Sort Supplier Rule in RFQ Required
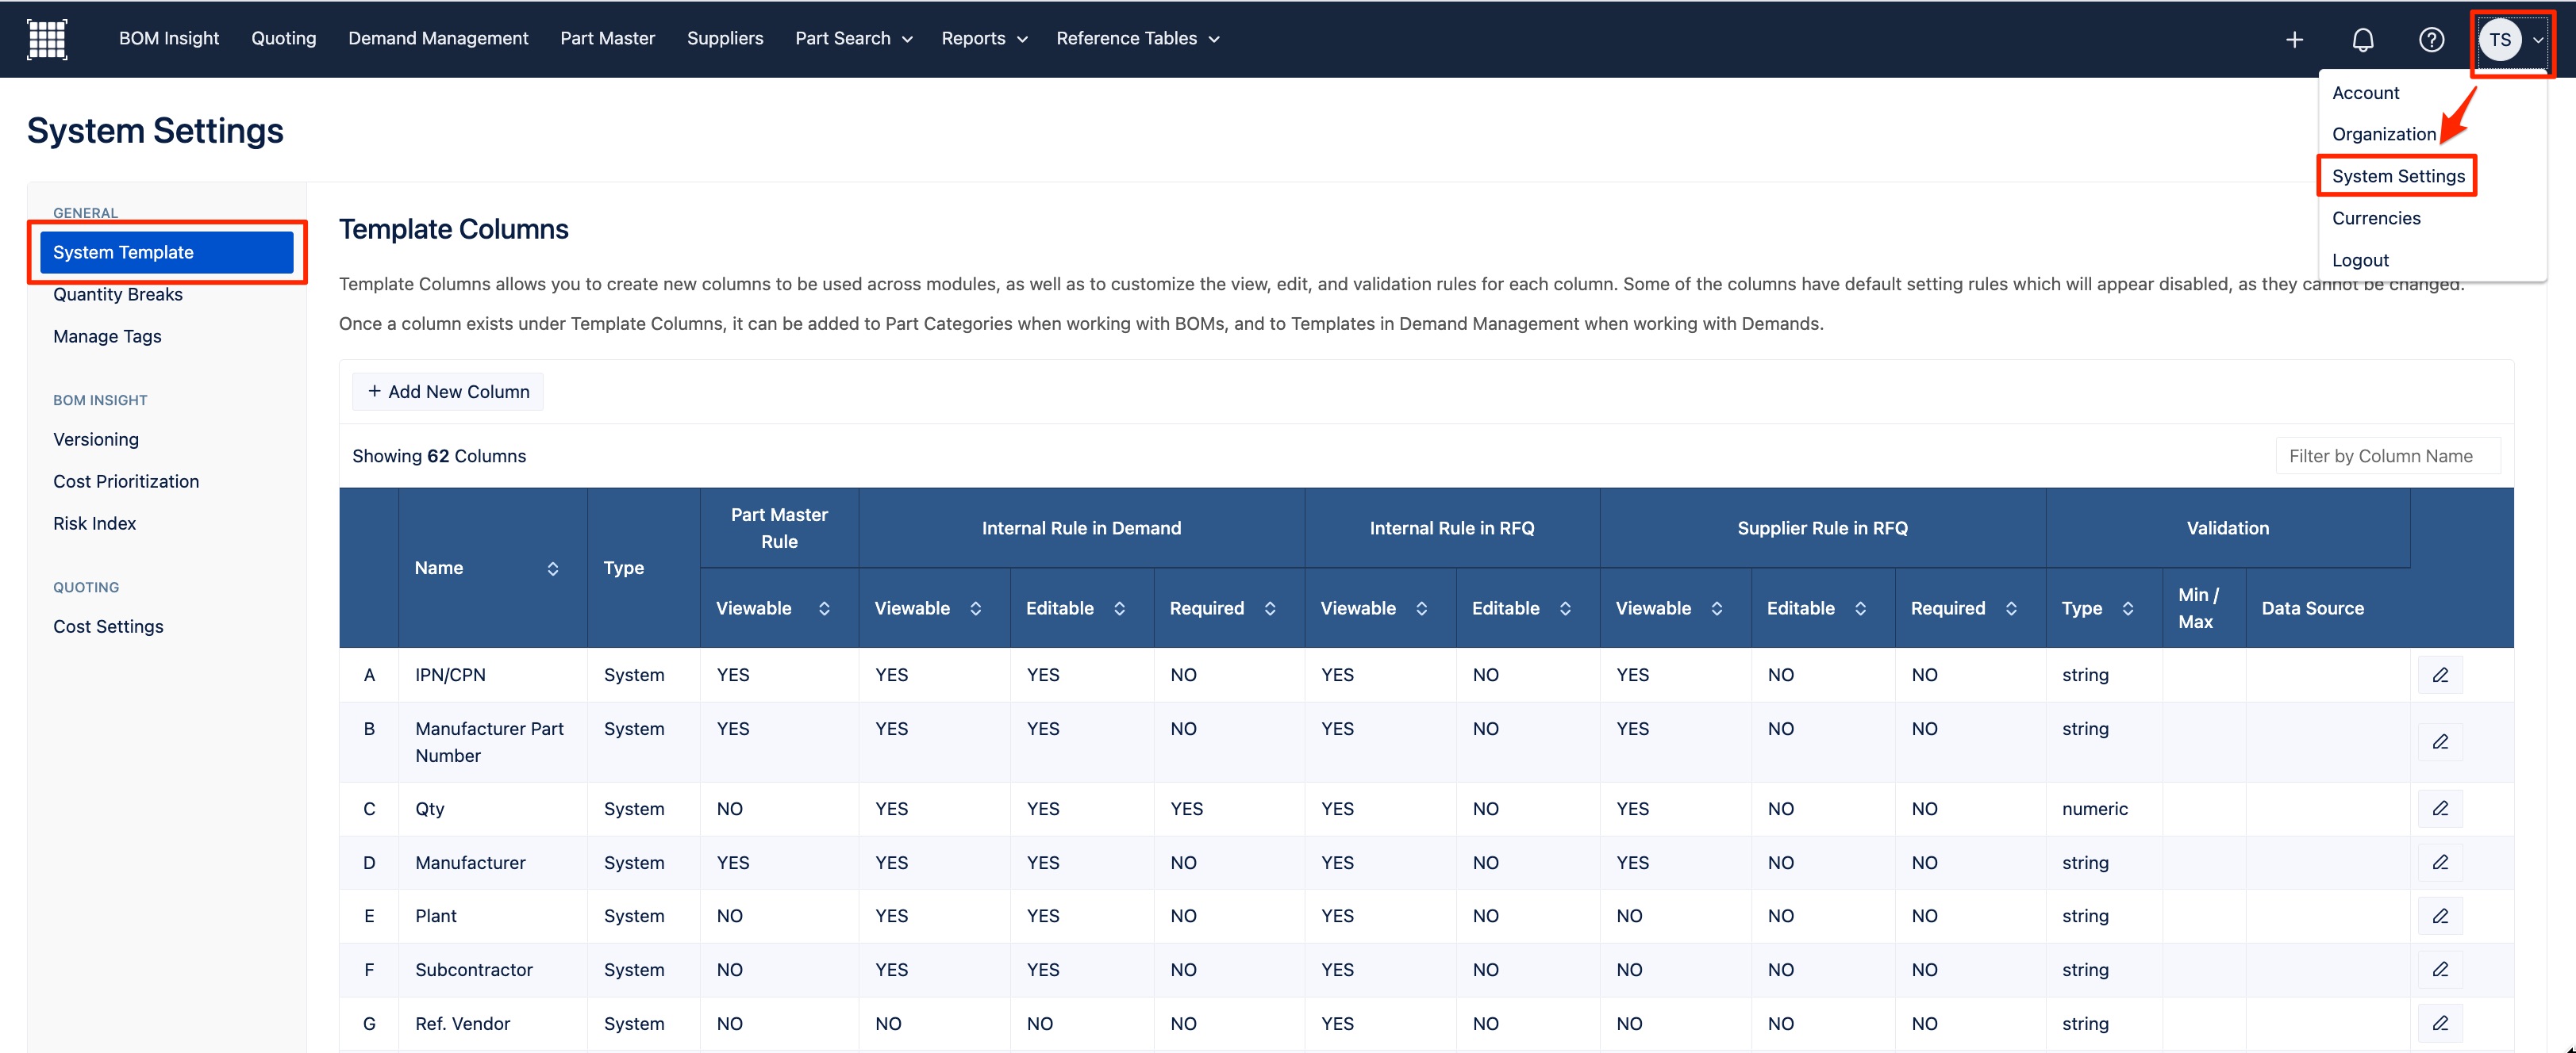The width and height of the screenshot is (2576, 1053). click(2011, 608)
